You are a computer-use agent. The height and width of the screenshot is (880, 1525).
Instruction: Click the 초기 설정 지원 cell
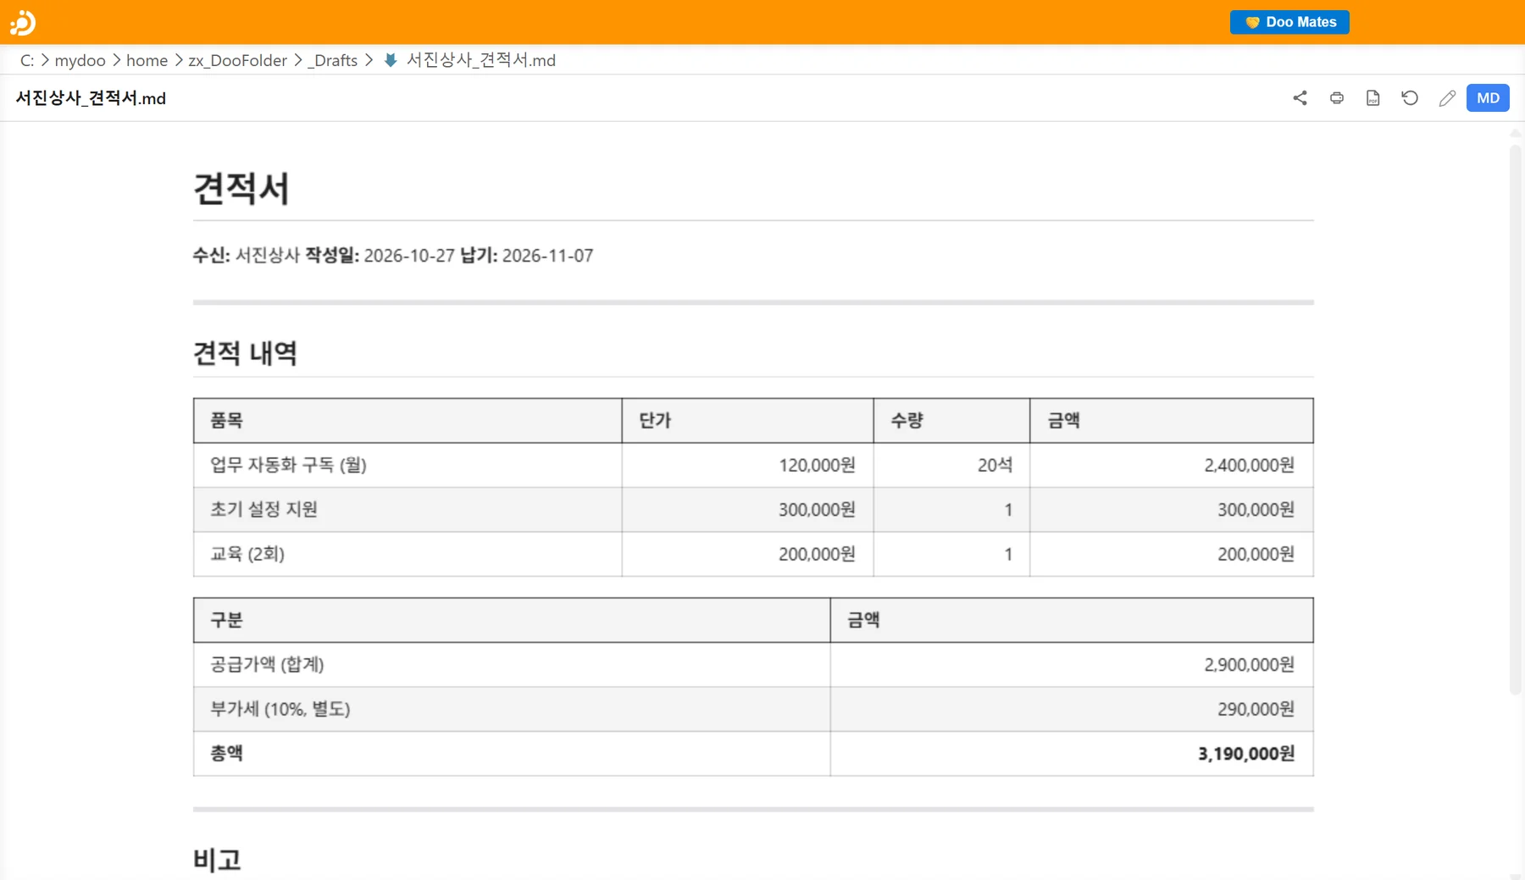click(x=408, y=509)
